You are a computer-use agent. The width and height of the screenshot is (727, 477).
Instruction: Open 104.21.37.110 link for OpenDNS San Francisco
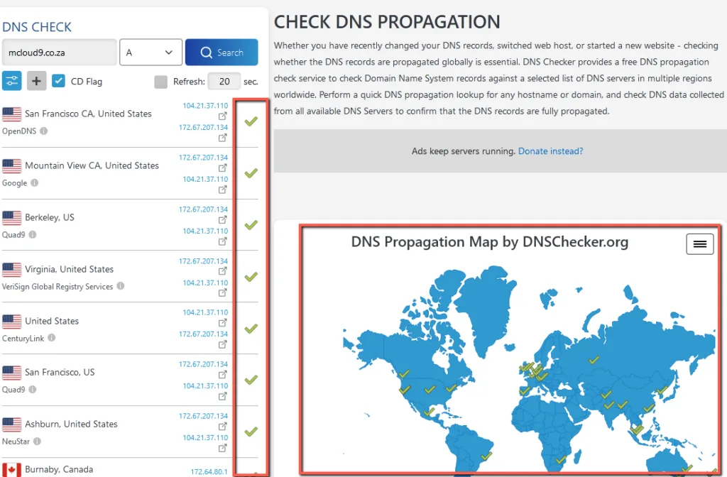click(x=205, y=106)
